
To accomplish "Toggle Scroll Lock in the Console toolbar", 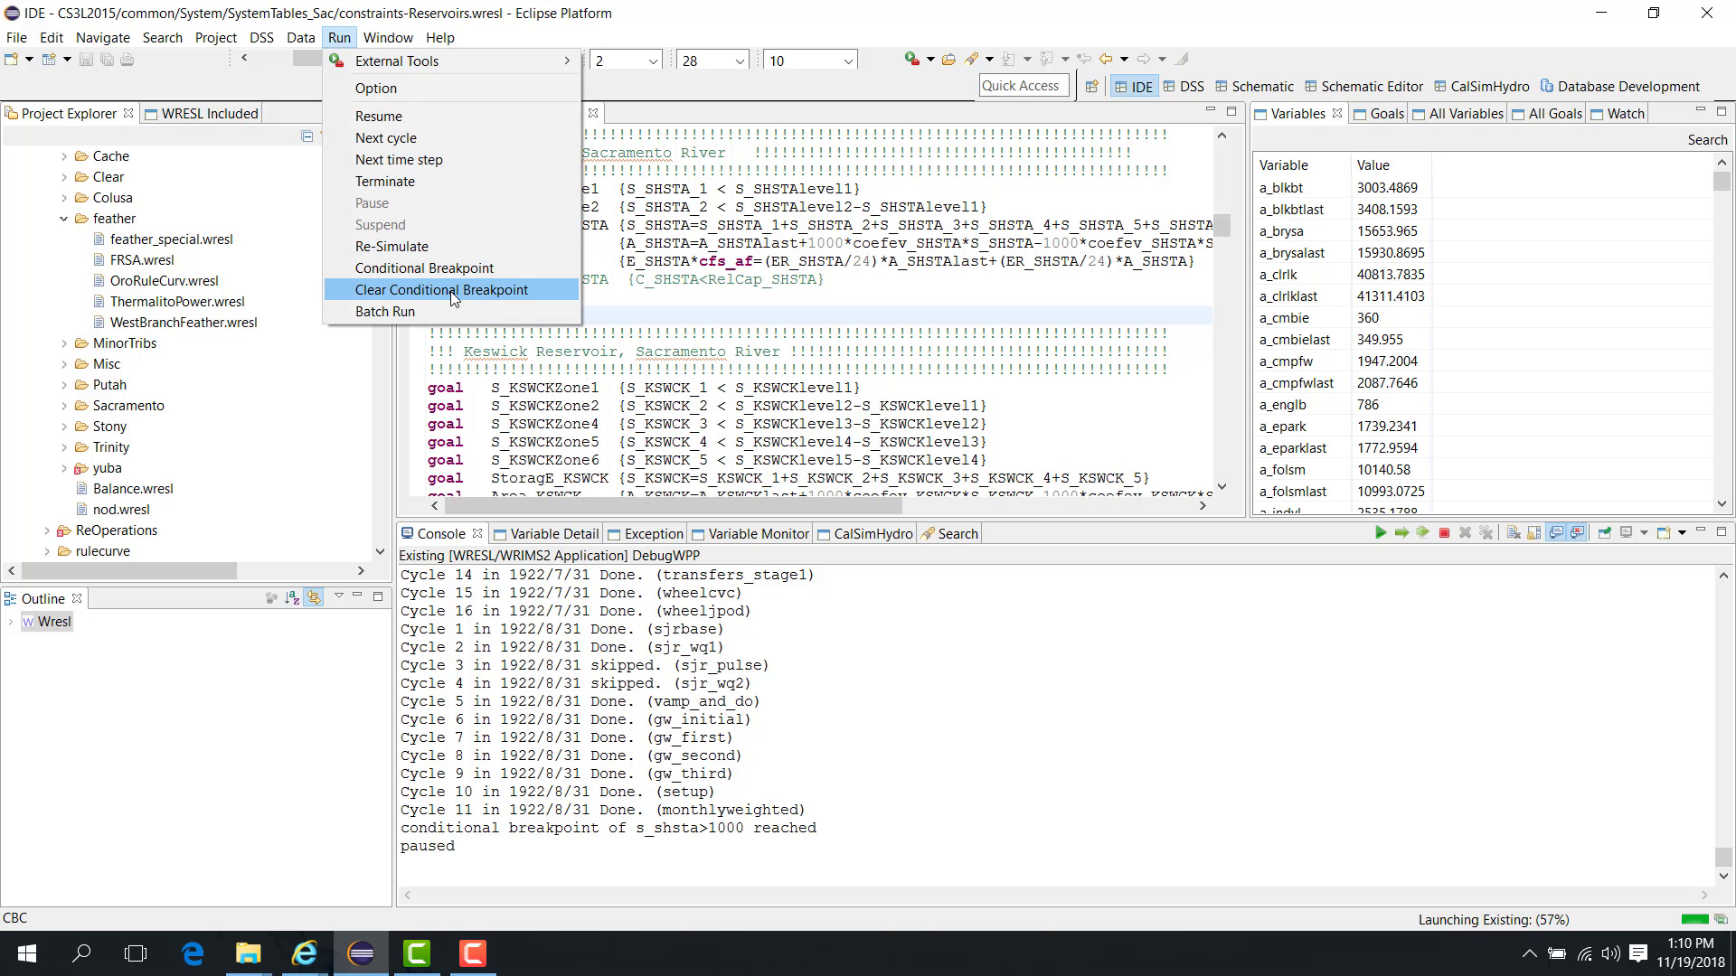I will tap(1534, 533).
